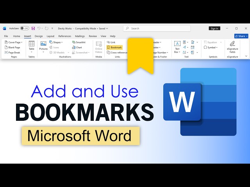Select the Insert tab
This screenshot has height=187, width=250.
[27, 36]
